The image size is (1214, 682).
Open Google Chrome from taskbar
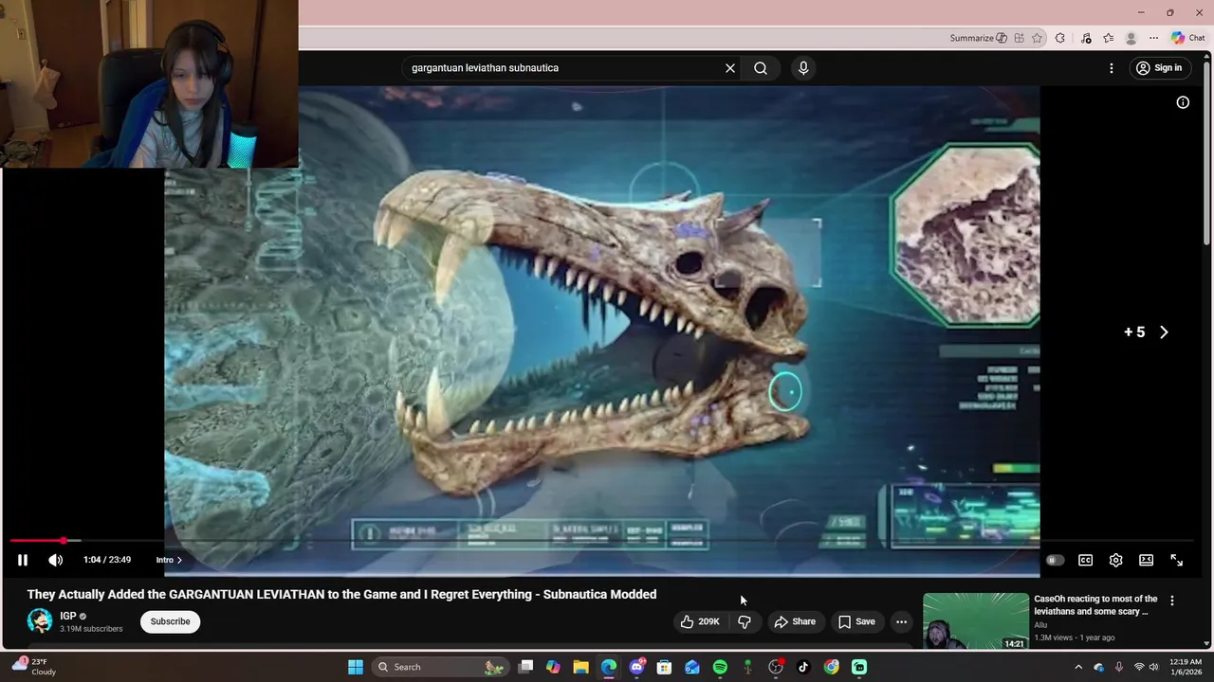[831, 667]
